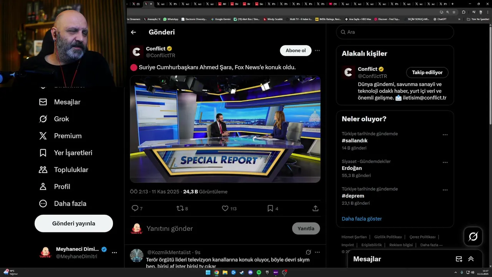Open Topluluklar in the sidebar
This screenshot has width=492, height=277.
tap(64, 170)
